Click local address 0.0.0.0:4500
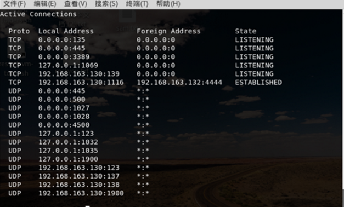The width and height of the screenshot is (344, 207). click(x=64, y=125)
